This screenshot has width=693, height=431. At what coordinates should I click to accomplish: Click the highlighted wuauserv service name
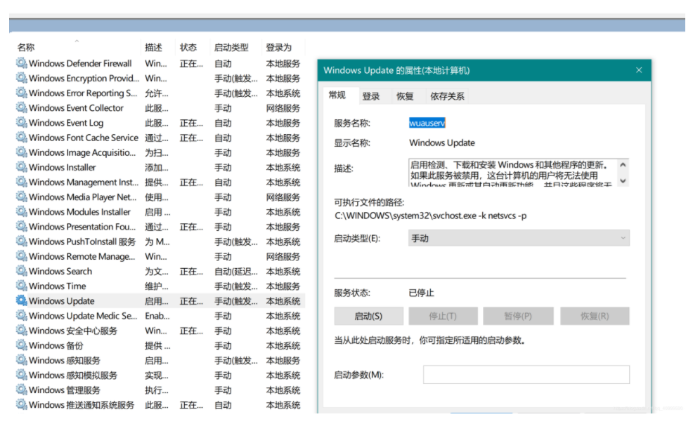point(427,123)
